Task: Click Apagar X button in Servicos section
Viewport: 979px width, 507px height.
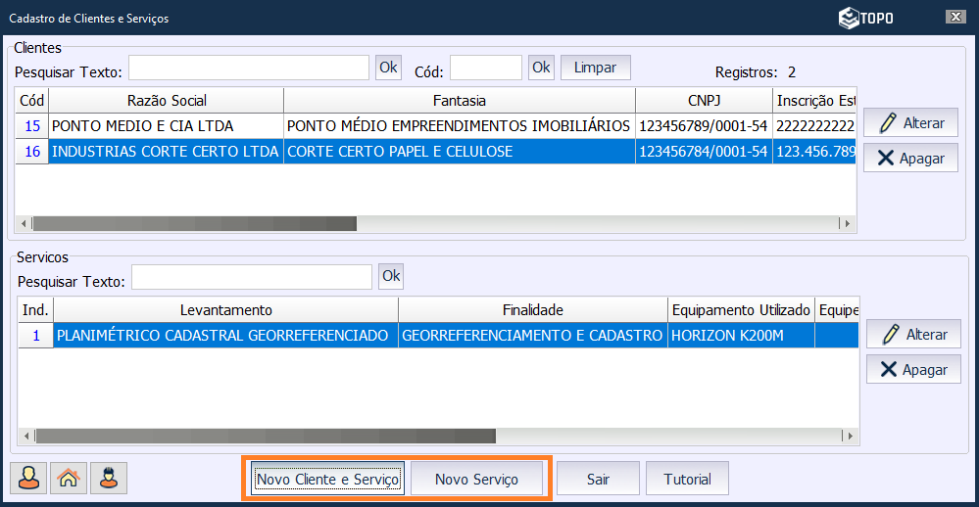Action: pos(913,369)
